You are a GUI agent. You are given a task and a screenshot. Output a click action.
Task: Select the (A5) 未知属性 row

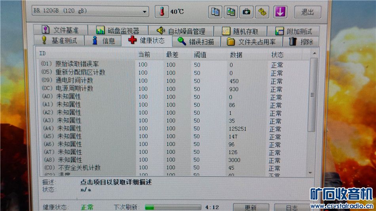coord(174,136)
